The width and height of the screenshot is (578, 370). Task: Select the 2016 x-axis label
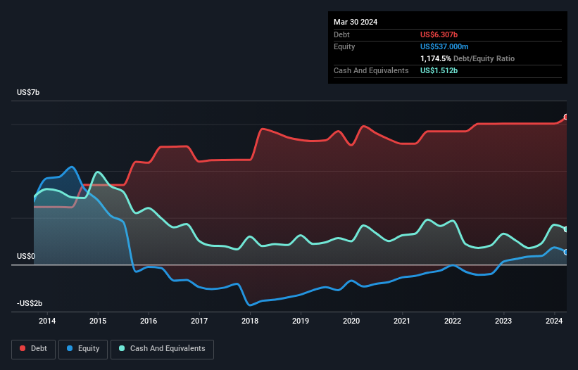[149, 321]
